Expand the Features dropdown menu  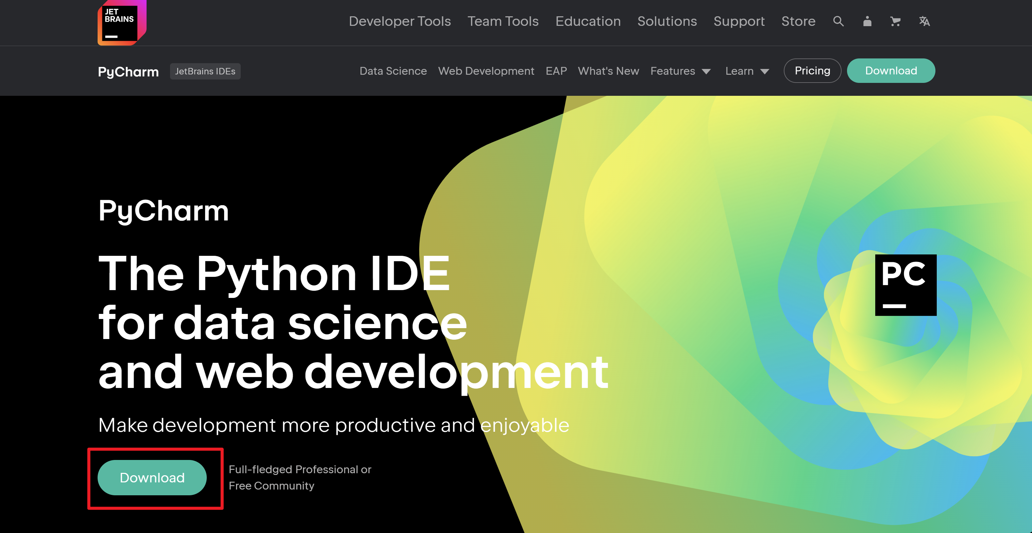(680, 71)
